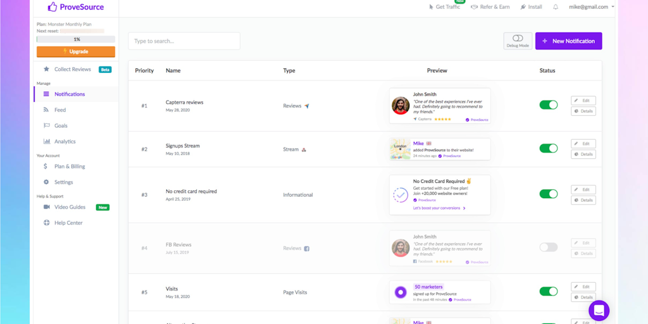The image size is (648, 324).
Task: Visit the Help Center
Action: click(x=68, y=223)
